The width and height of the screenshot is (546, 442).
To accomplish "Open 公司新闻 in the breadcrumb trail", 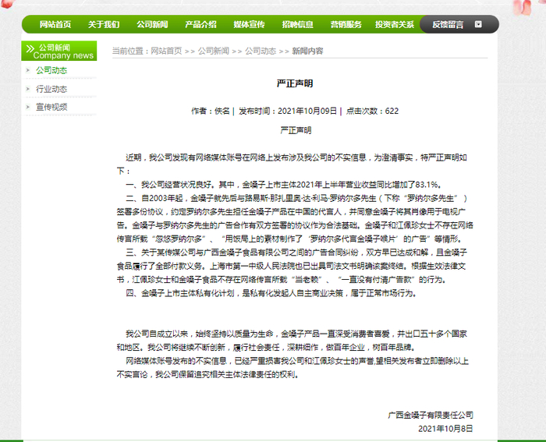I will point(214,51).
